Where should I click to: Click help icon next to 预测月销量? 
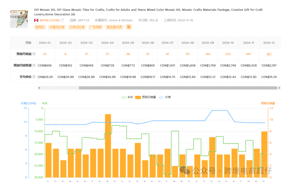tap(34, 54)
